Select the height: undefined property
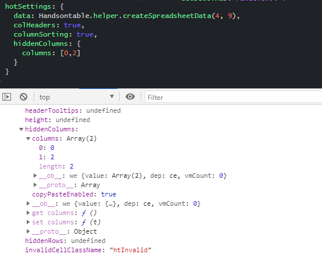The width and height of the screenshot is (322, 254). click(58, 120)
